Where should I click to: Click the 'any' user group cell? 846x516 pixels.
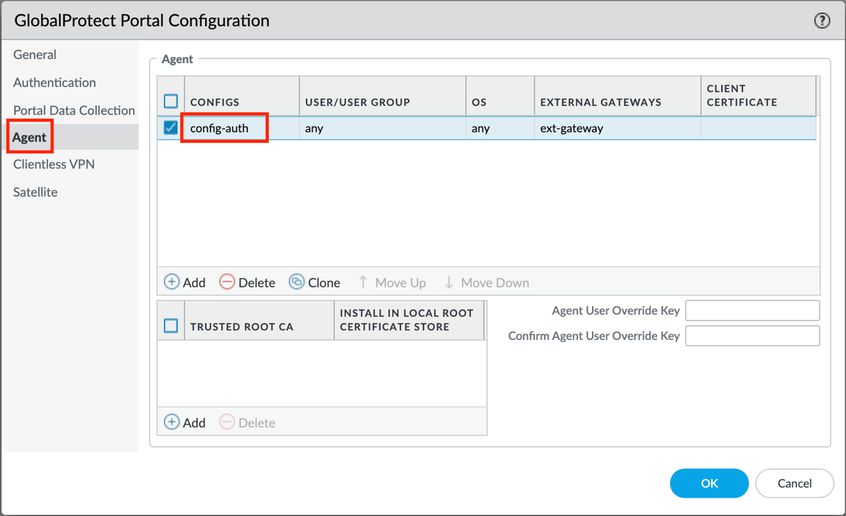point(314,128)
